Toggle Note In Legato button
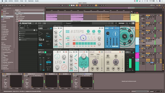165x93 pixels. click(x=48, y=62)
